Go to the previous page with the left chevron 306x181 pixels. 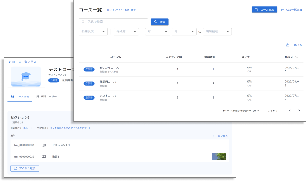click(289, 111)
